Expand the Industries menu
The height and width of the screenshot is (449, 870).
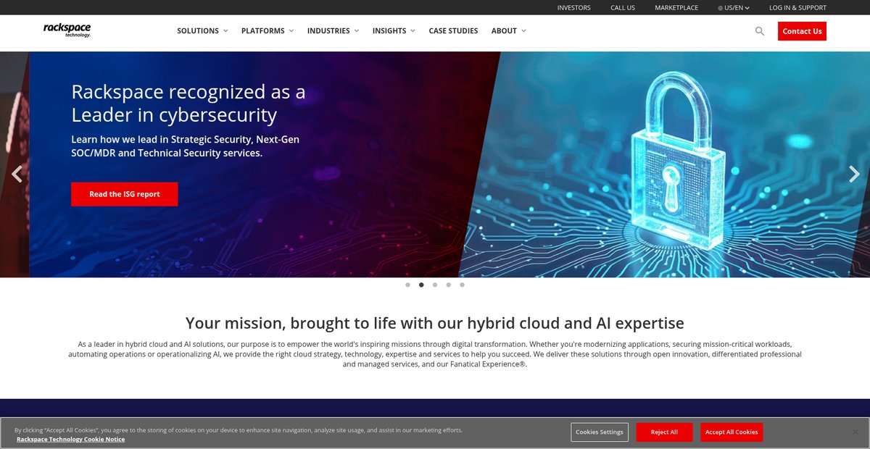point(333,31)
